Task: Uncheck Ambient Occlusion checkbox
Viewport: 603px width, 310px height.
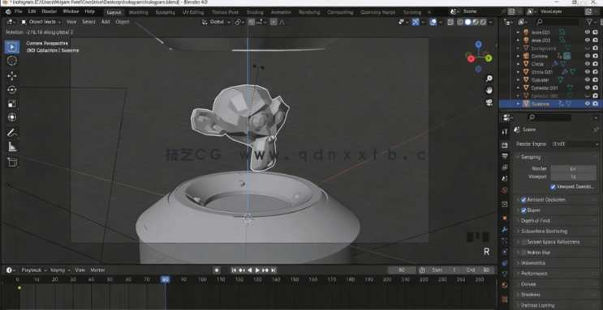Action: (523, 200)
